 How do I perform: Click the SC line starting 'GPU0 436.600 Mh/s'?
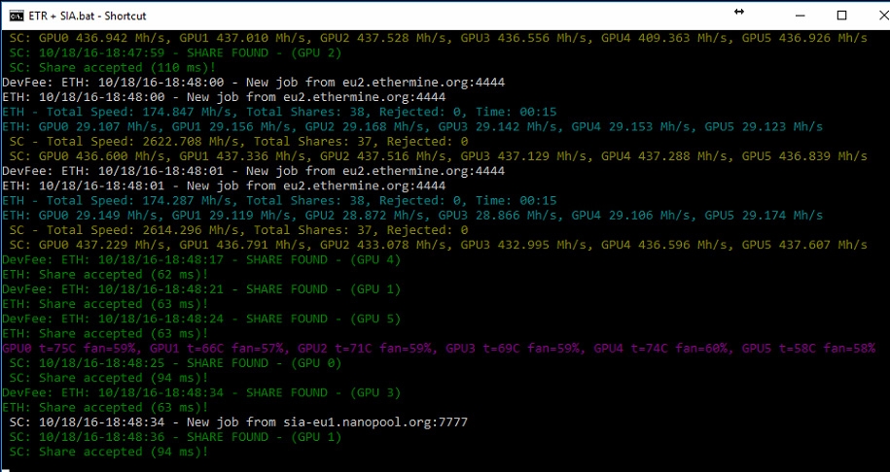click(x=438, y=155)
